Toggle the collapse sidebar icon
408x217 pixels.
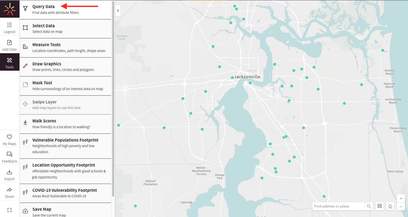pyautogui.click(x=9, y=210)
